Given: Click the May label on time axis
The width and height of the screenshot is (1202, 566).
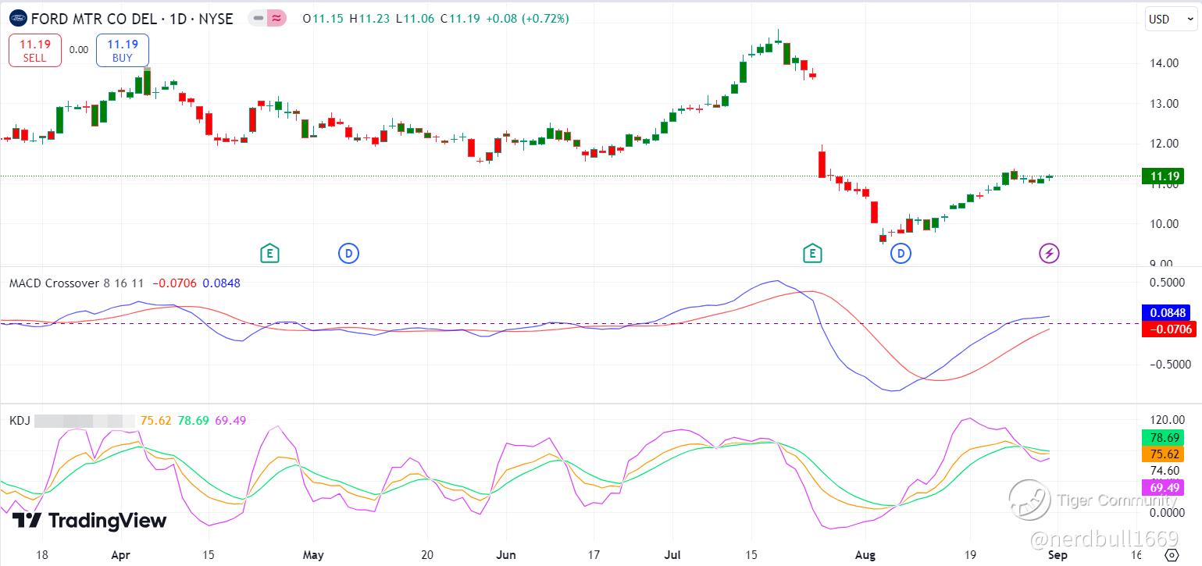Looking at the screenshot, I should [x=313, y=555].
